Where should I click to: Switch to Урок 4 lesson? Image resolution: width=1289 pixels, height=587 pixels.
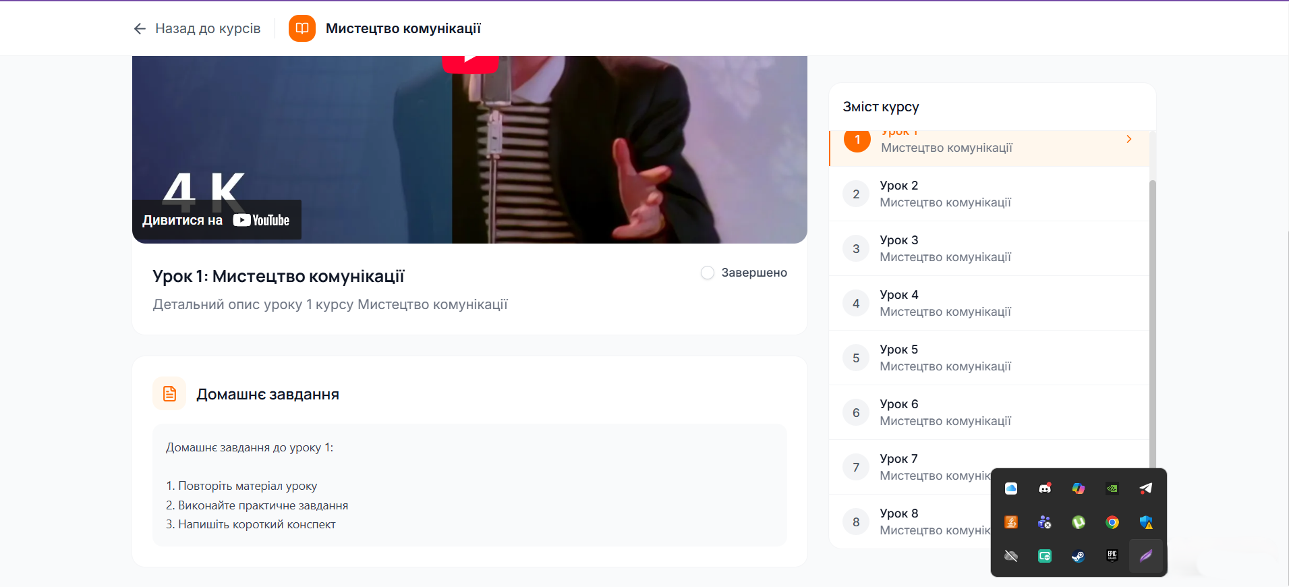pyautogui.click(x=989, y=303)
